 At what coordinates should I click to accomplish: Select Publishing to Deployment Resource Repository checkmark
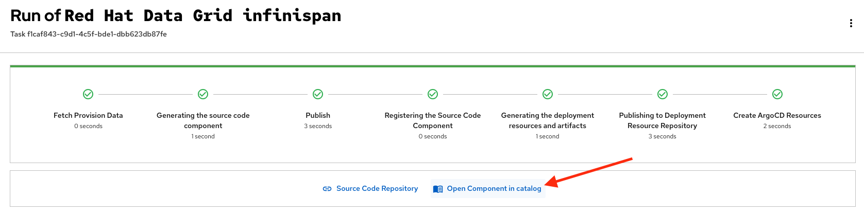click(663, 94)
